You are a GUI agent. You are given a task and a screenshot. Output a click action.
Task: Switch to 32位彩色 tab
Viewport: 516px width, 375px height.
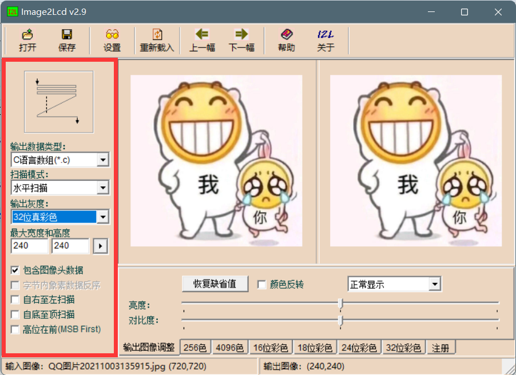click(403, 348)
